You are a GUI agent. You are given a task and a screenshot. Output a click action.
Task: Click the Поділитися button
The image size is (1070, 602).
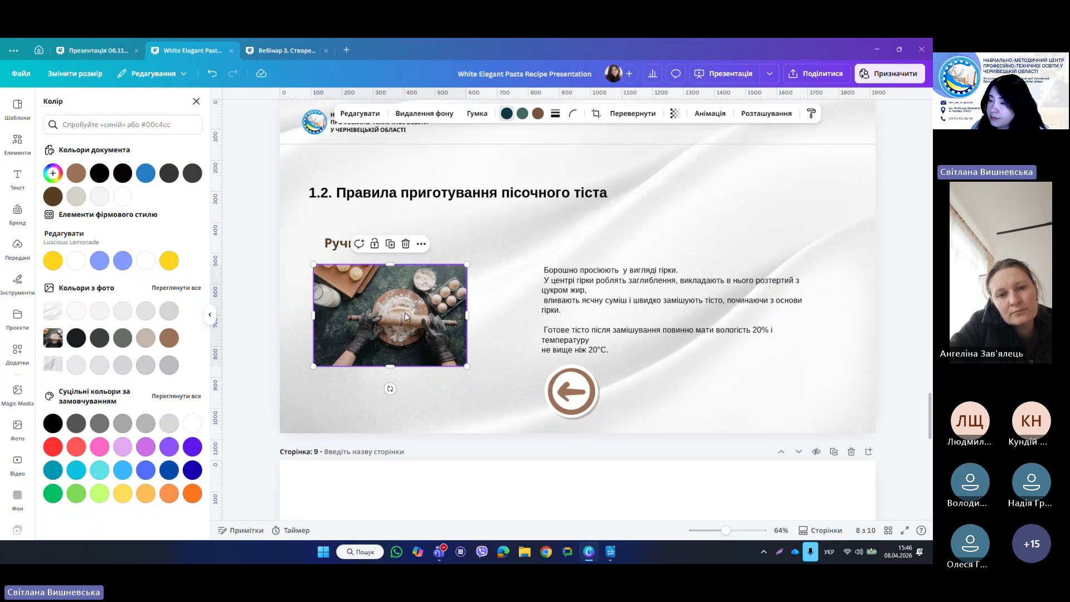(816, 74)
